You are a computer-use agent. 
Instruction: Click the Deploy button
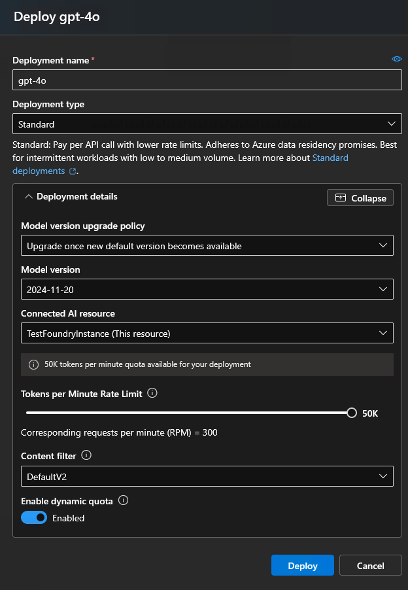(303, 565)
